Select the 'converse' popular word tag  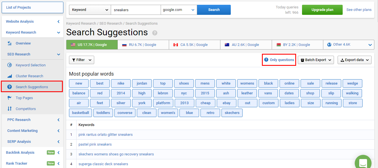pos(125,113)
